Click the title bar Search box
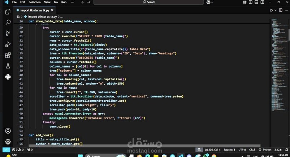290x157 pixels. tap(148, 2)
